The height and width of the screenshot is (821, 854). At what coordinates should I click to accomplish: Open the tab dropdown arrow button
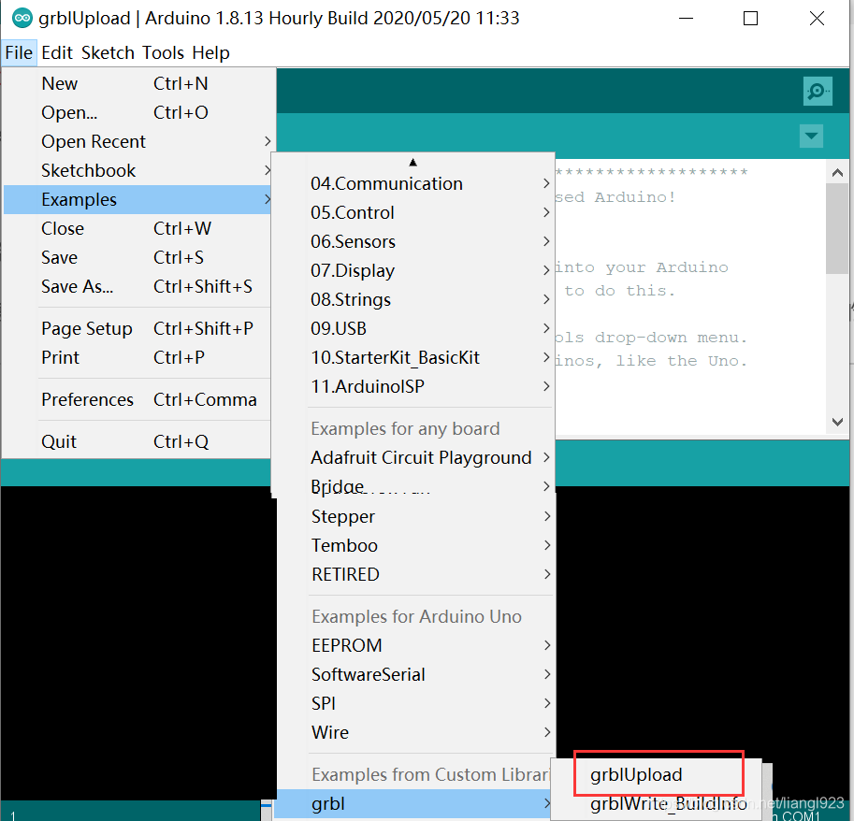(x=811, y=136)
